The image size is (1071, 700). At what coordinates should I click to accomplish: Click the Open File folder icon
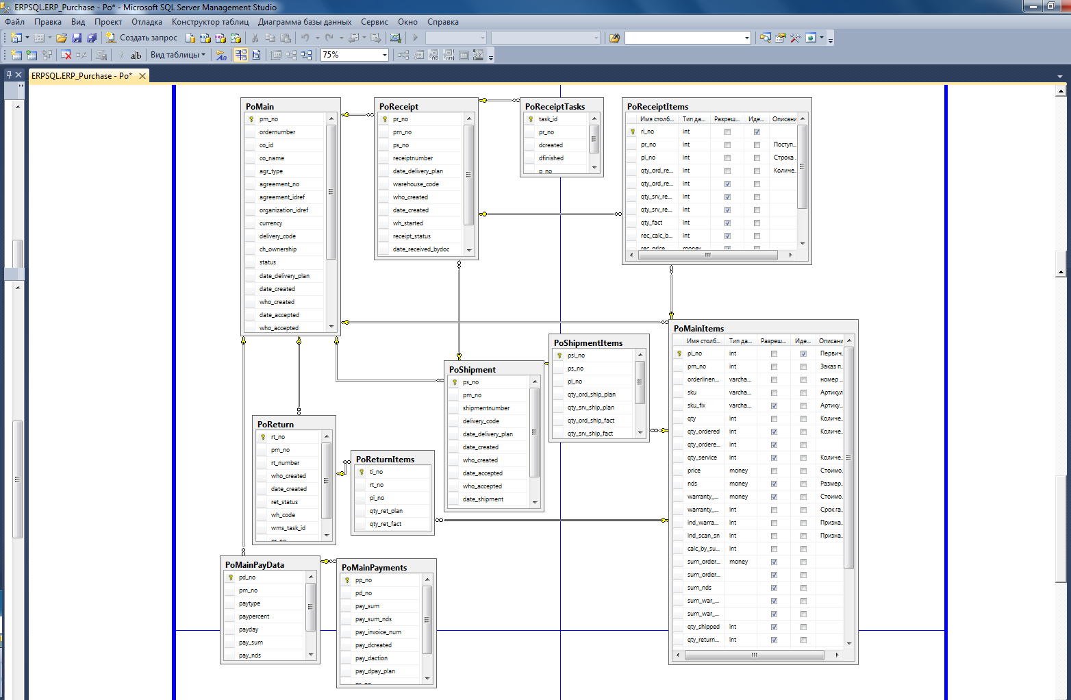62,38
